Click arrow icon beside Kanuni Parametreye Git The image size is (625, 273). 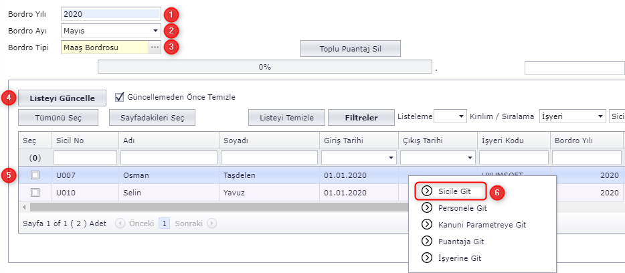427,225
